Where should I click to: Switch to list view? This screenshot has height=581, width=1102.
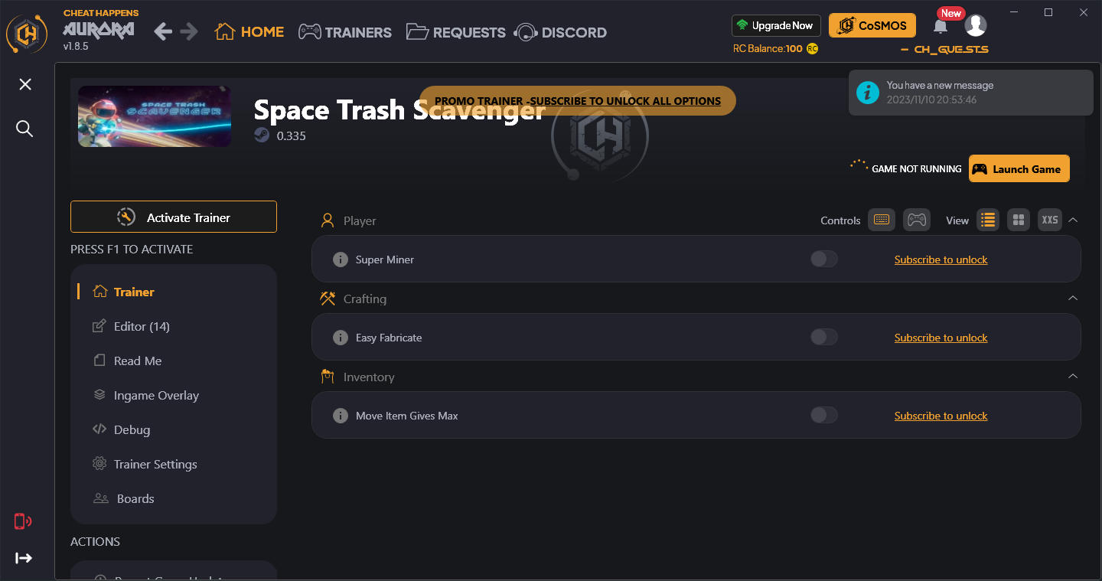click(988, 220)
